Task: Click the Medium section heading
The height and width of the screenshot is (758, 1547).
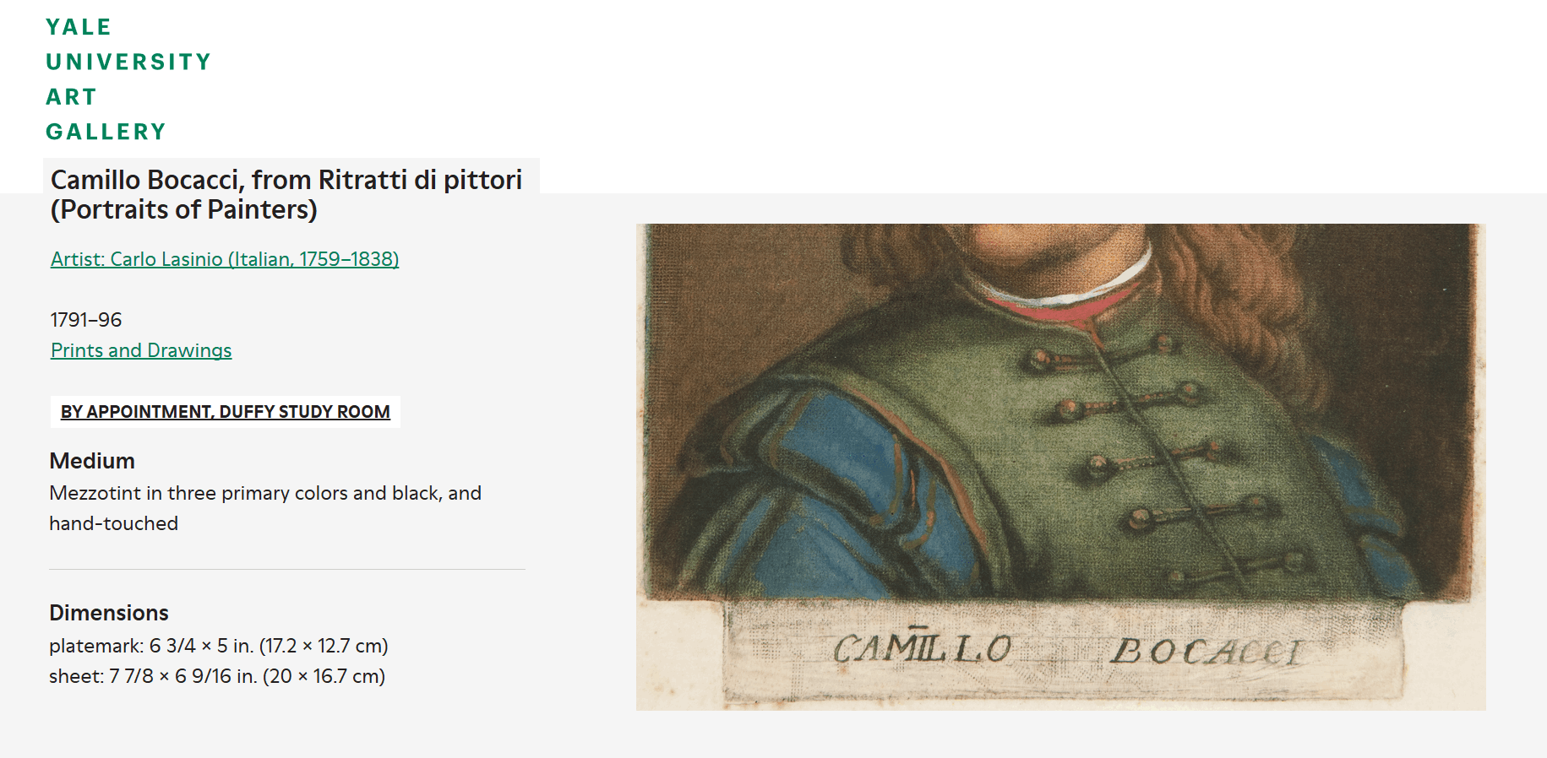Action: [x=92, y=461]
